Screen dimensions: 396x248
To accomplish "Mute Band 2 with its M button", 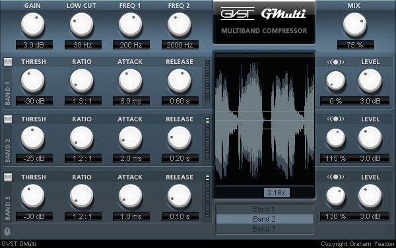I will pyautogui.click(x=8, y=119).
